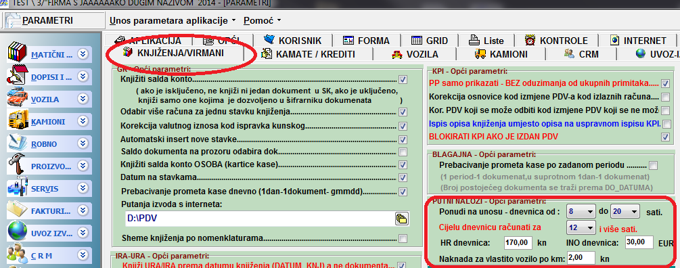The height and width of the screenshot is (268, 680).
Task: Switch to the FORMA tab
Action: 367,41
